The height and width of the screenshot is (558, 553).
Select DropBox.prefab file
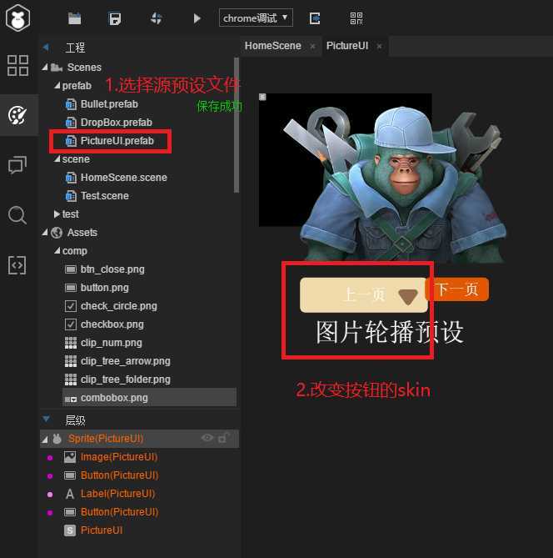[117, 123]
